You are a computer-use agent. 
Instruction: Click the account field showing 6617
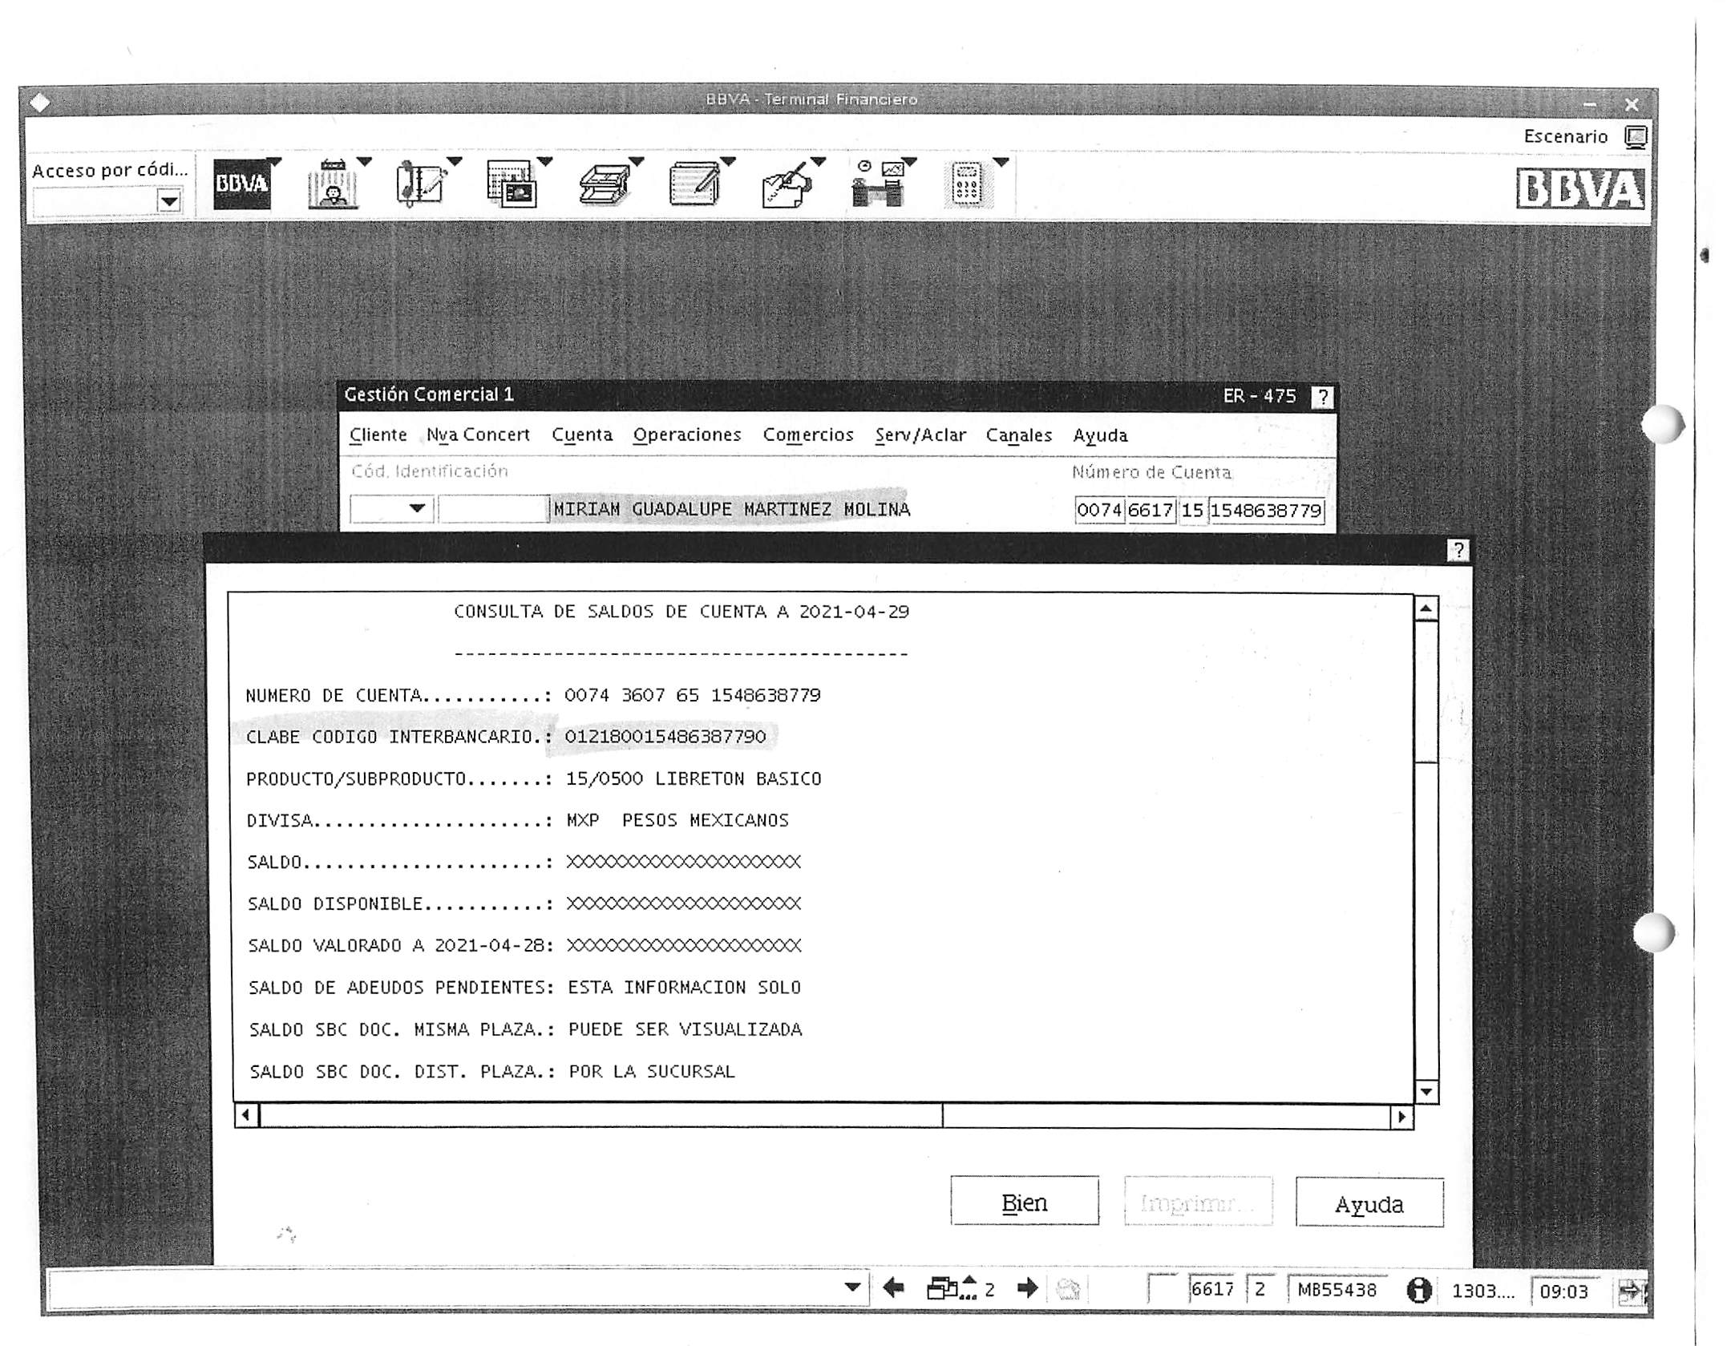click(1151, 510)
